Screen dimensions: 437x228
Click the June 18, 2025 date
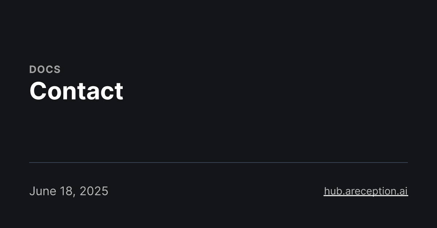pyautogui.click(x=69, y=191)
